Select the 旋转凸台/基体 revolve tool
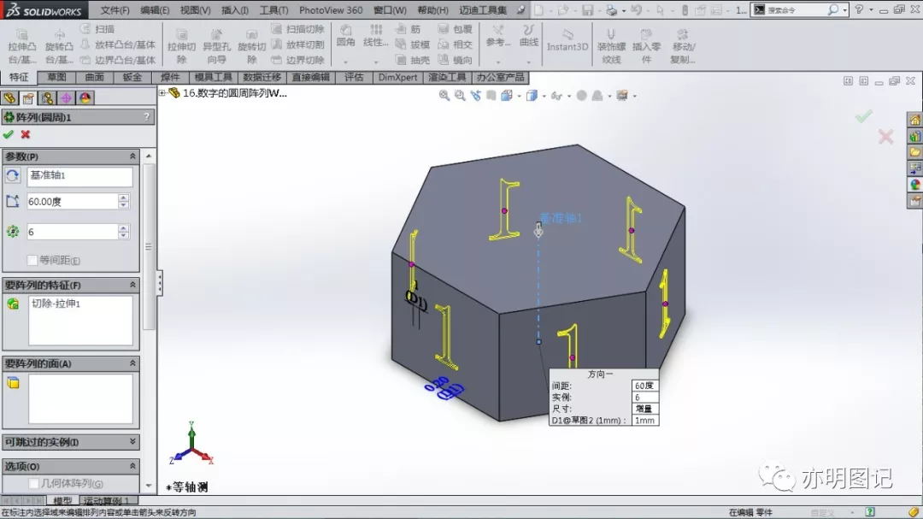This screenshot has height=519, width=923. (x=59, y=46)
